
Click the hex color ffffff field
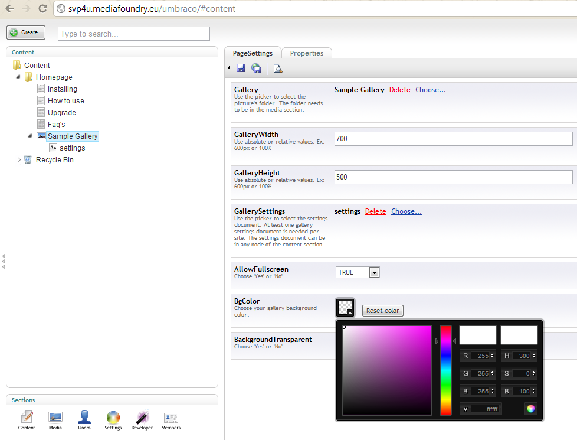(x=486, y=409)
